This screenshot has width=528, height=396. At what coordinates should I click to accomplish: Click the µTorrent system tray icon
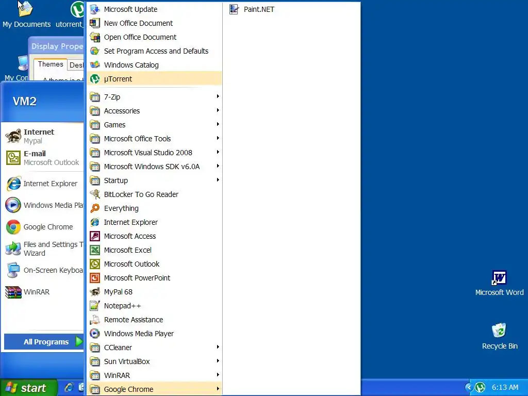480,387
